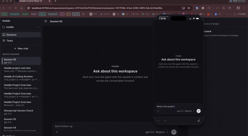Click the install app icon in address bar
The width and height of the screenshot is (248, 136).
click(183, 8)
